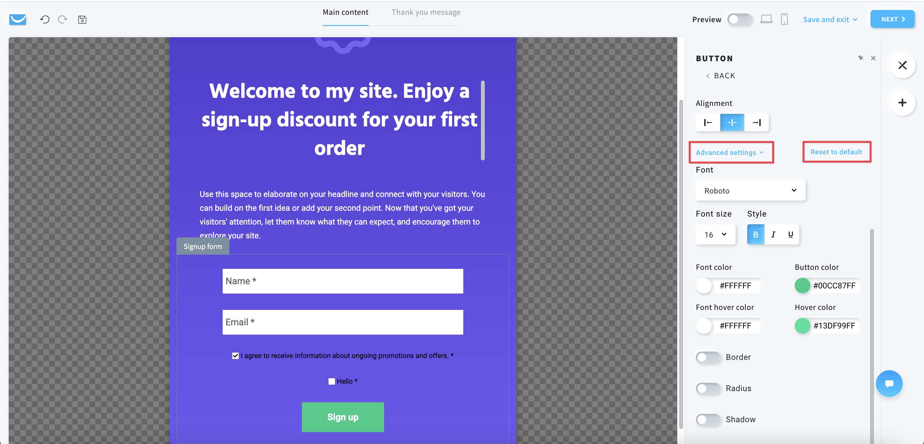
Task: Toggle the Preview switch
Action: coord(739,19)
